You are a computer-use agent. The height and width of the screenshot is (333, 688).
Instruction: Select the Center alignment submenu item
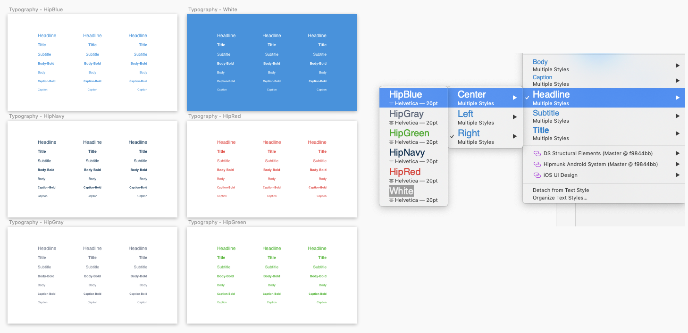click(485, 98)
